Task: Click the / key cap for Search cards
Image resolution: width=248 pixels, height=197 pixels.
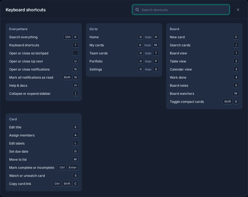Action: [236, 45]
